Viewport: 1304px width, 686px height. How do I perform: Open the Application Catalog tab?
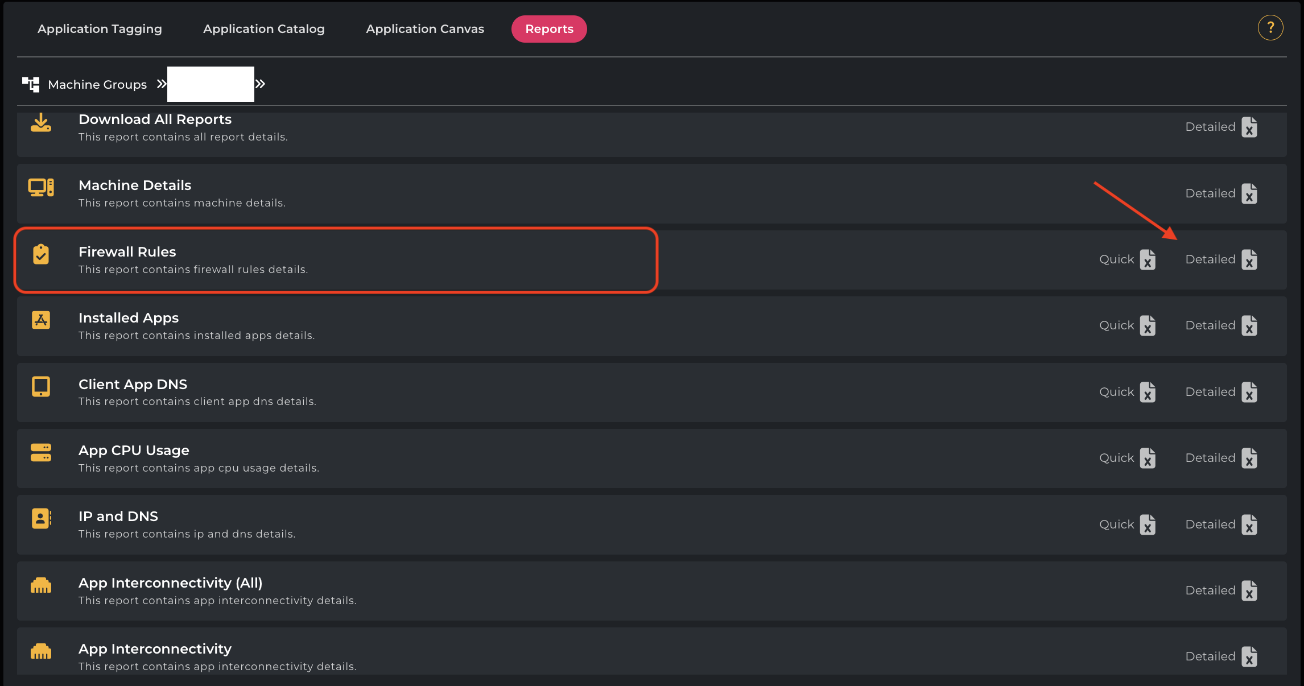263,29
